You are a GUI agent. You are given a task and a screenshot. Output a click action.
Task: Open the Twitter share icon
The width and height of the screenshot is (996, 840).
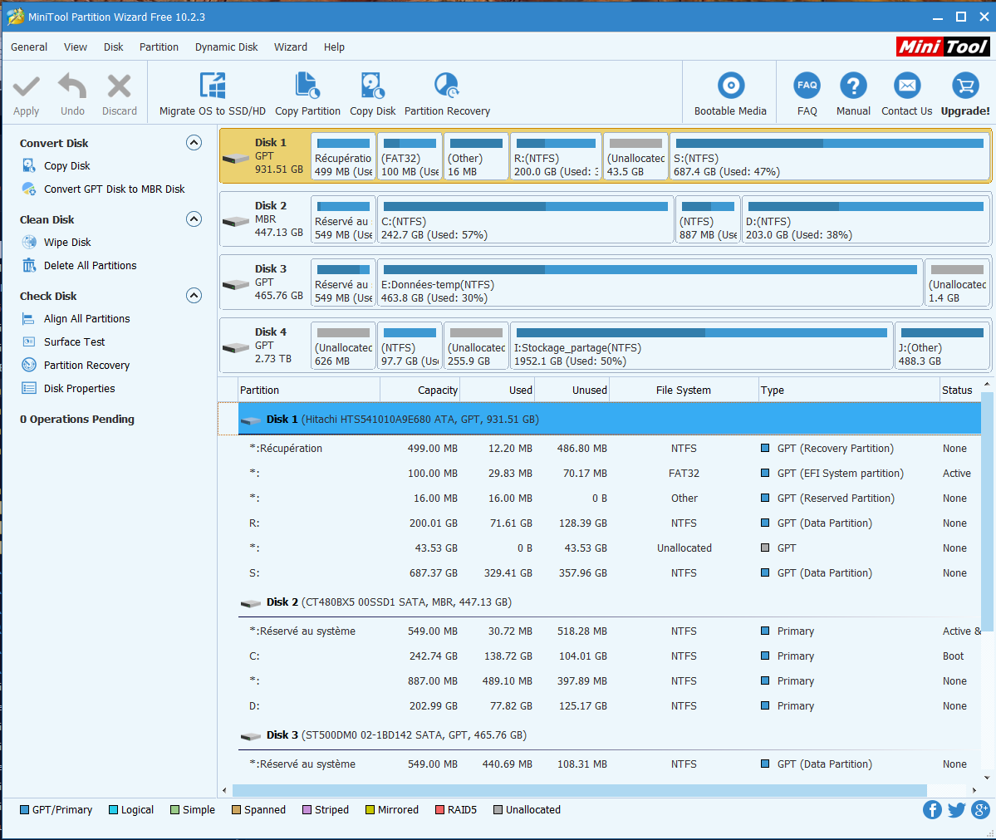tap(956, 809)
